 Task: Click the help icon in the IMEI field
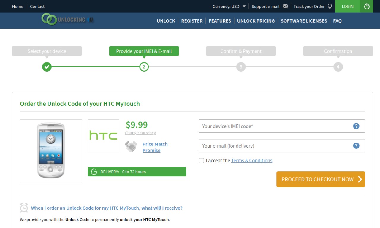click(x=356, y=126)
